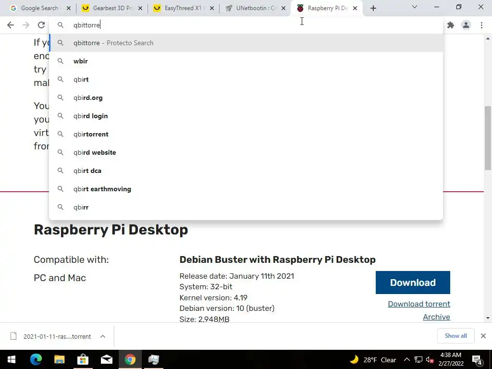Open the Download torrent link

click(x=419, y=304)
